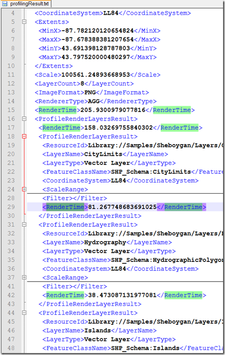Click the ResourceId path on line 19
The width and height of the screenshot is (225, 355).
[x=155, y=146]
